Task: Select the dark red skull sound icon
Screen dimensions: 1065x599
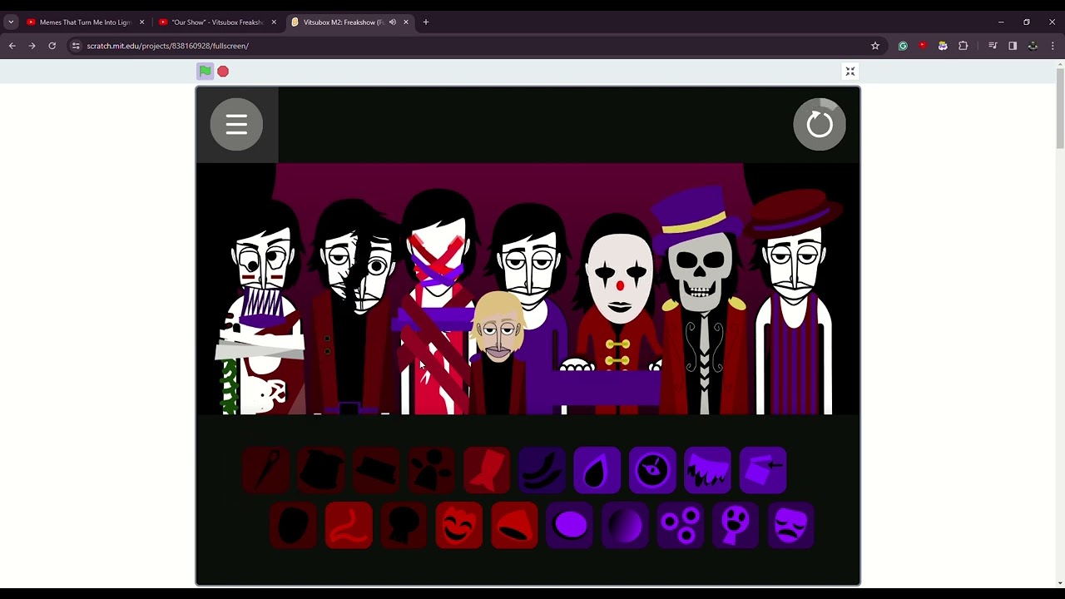Action: [x=404, y=526]
